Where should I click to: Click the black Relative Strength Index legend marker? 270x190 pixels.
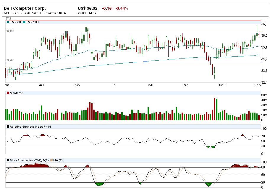(8, 127)
